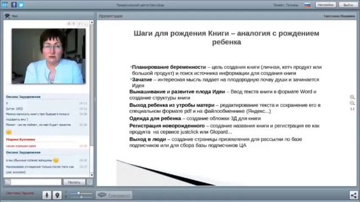360x202 pixels.
Task: Click the chat scrollbar down arrow
Action: [x=92, y=175]
